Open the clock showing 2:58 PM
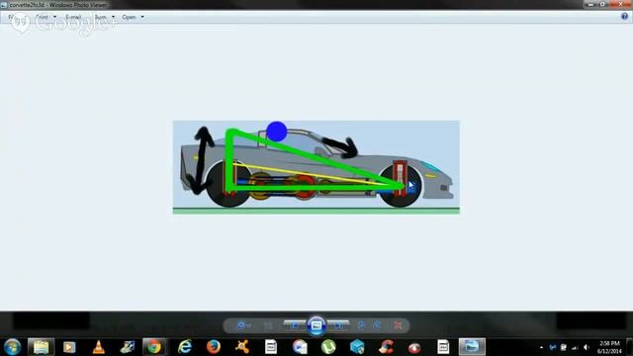 (x=609, y=347)
